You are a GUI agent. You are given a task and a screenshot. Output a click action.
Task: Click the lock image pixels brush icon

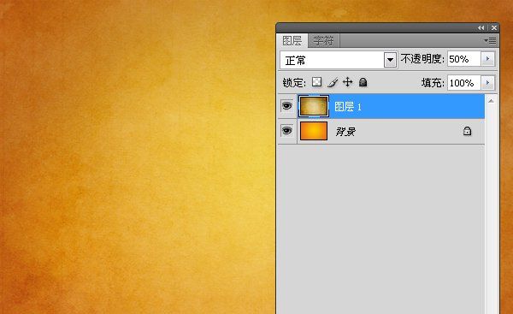(333, 82)
